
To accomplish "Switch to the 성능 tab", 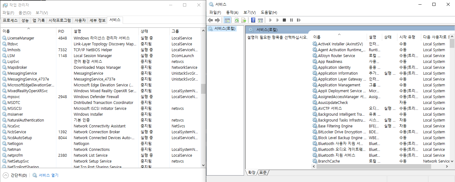I will (x=25, y=20).
